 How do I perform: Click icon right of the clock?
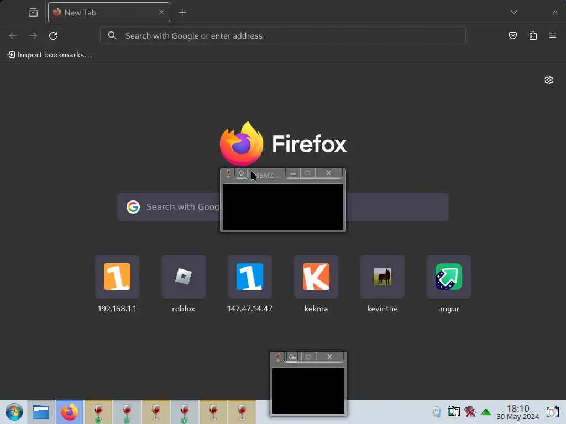[x=552, y=412]
